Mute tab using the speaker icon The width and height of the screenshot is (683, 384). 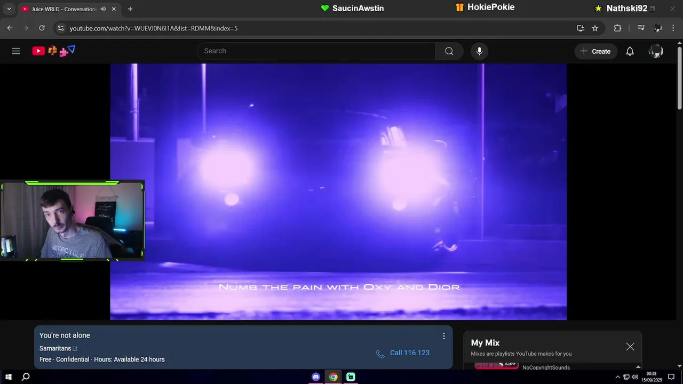pos(103,9)
